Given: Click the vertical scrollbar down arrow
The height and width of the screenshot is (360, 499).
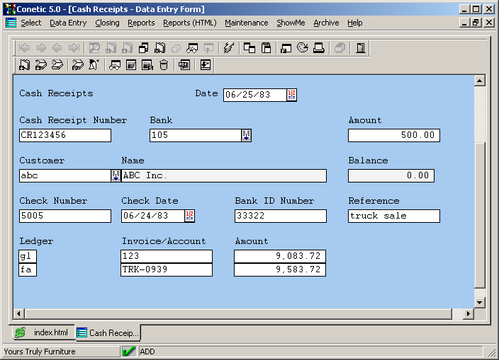Looking at the screenshot, I should pyautogui.click(x=479, y=302).
